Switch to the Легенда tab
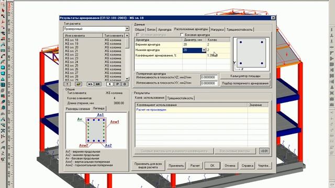This screenshot has height=188, width=335. pos(99,108)
